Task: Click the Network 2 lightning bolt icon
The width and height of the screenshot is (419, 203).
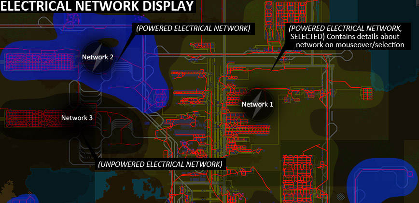Action: pos(98,56)
